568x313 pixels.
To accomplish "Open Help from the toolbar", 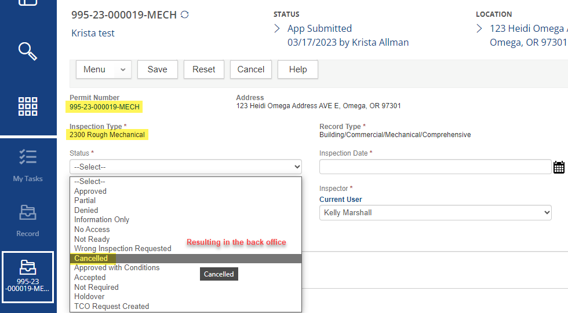I will pyautogui.click(x=297, y=69).
